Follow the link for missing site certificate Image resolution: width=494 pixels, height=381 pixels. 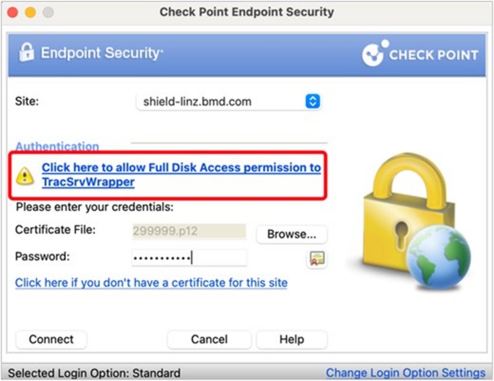(151, 283)
